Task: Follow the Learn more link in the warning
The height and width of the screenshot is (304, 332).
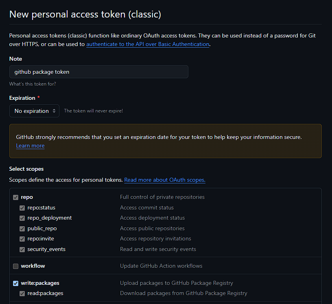Action: click(30, 146)
